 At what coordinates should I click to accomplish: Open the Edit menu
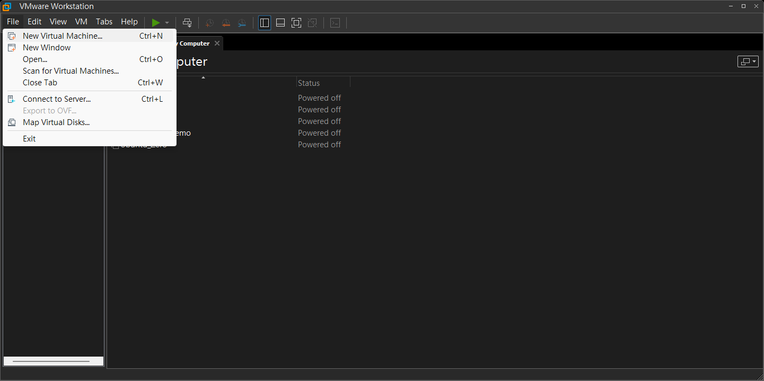(x=34, y=22)
